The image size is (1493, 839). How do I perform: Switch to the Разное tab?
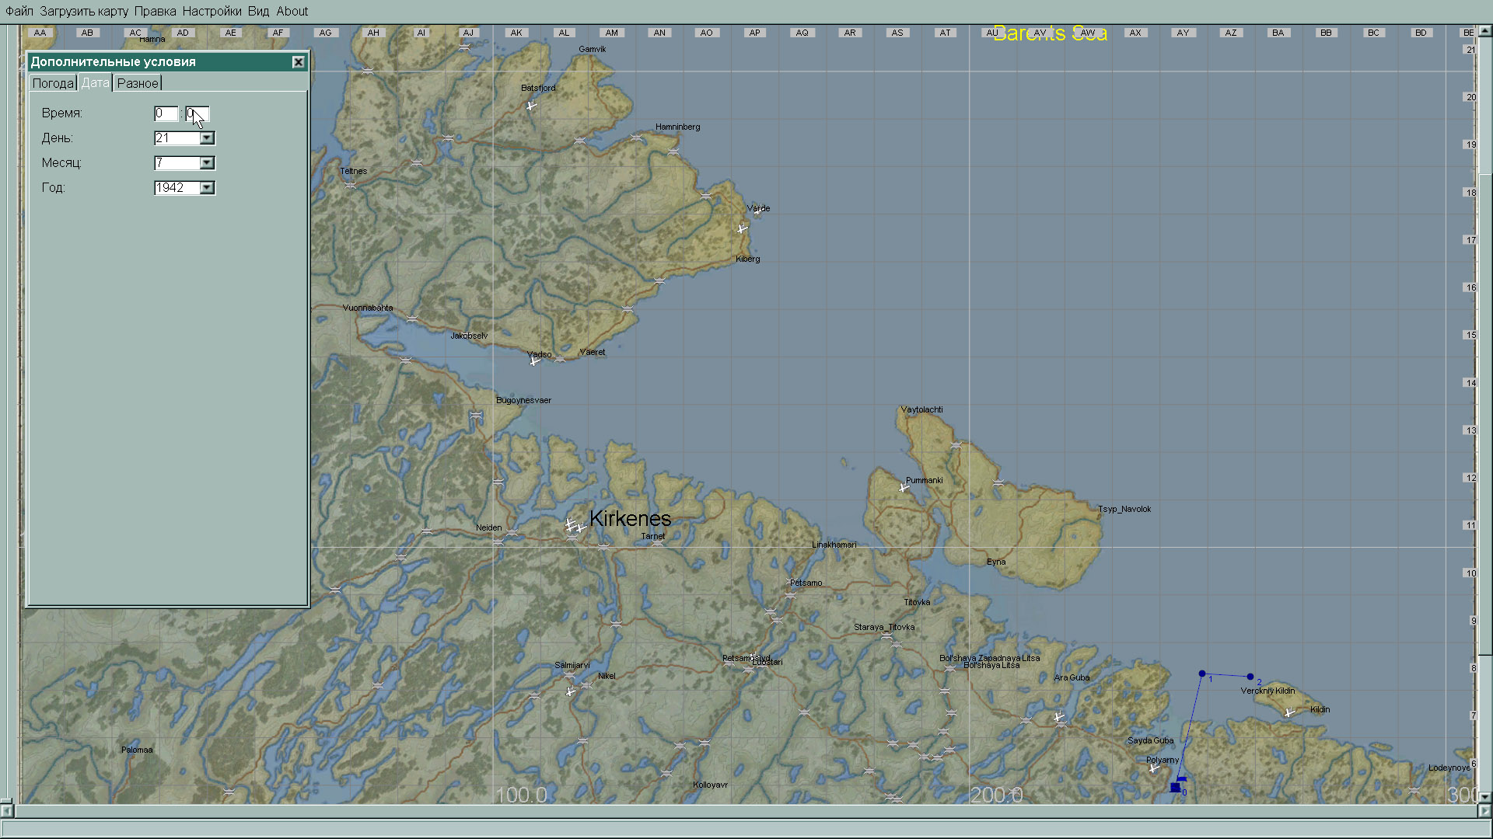pos(138,83)
